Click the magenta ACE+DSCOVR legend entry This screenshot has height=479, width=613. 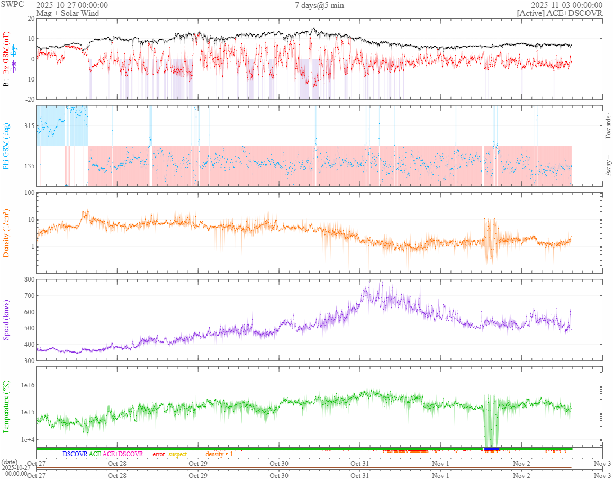point(123,454)
